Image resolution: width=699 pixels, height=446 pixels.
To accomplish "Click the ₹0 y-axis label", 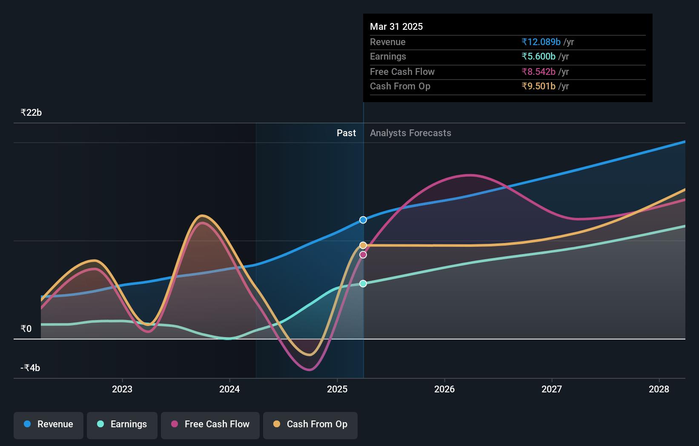I will tap(26, 329).
